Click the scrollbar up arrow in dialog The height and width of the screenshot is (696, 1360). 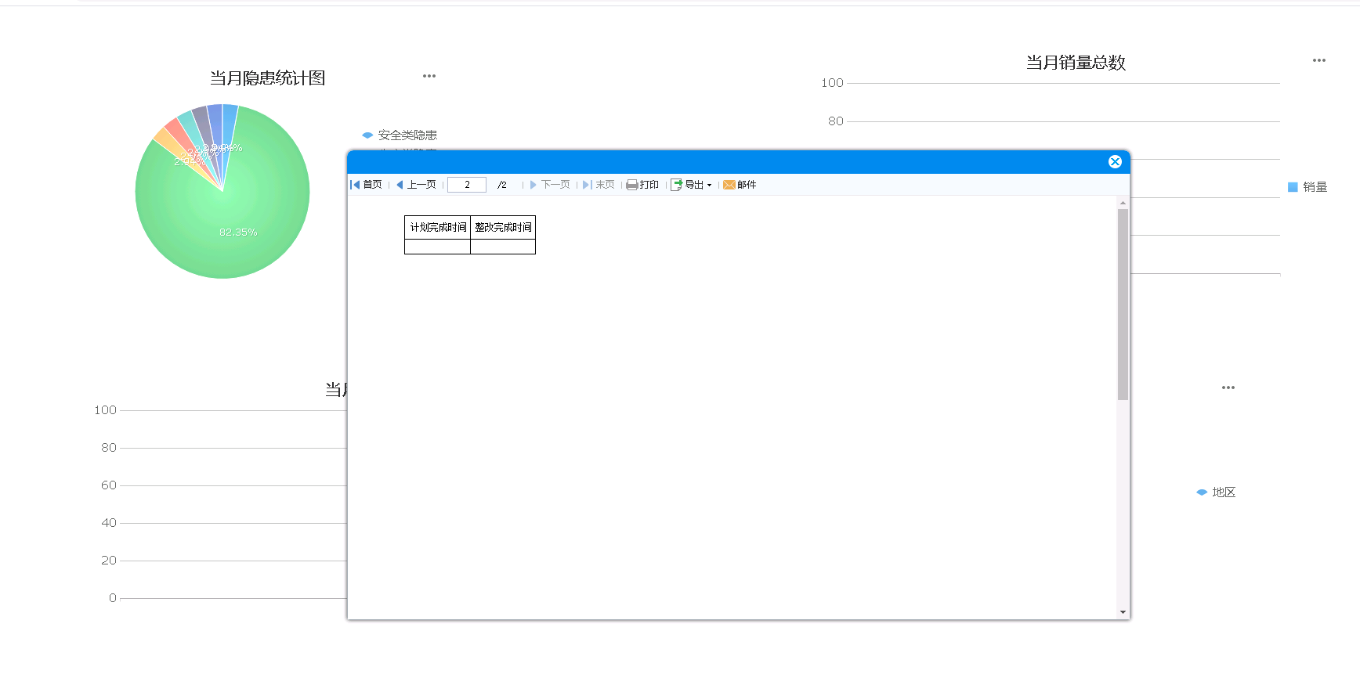[1123, 203]
